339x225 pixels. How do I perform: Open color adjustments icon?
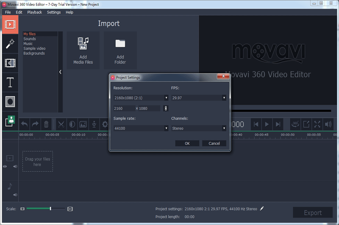point(72,124)
